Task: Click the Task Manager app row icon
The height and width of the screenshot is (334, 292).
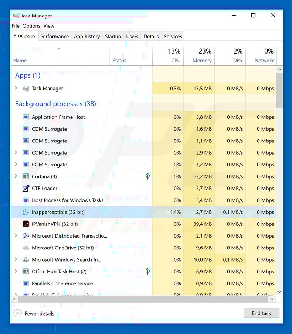Action: pyautogui.click(x=26, y=89)
